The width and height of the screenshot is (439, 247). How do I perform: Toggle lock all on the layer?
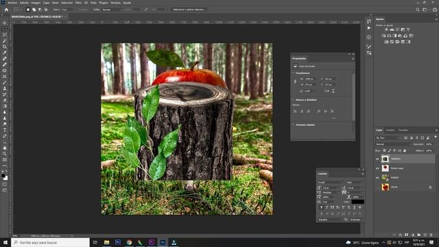click(405, 151)
